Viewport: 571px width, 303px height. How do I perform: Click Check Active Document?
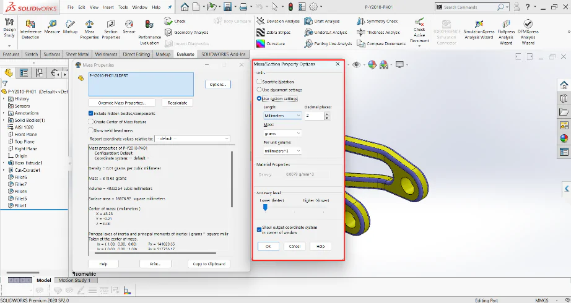419,32
